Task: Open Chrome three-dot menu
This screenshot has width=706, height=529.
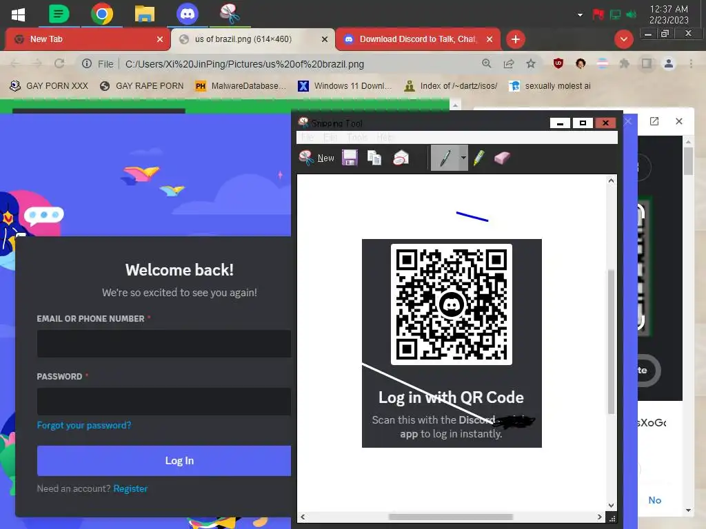Action: pyautogui.click(x=691, y=64)
